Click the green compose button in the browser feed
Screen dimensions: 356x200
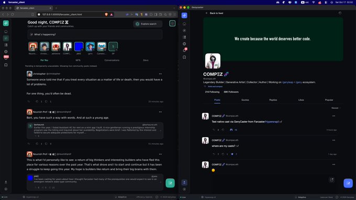click(x=170, y=183)
